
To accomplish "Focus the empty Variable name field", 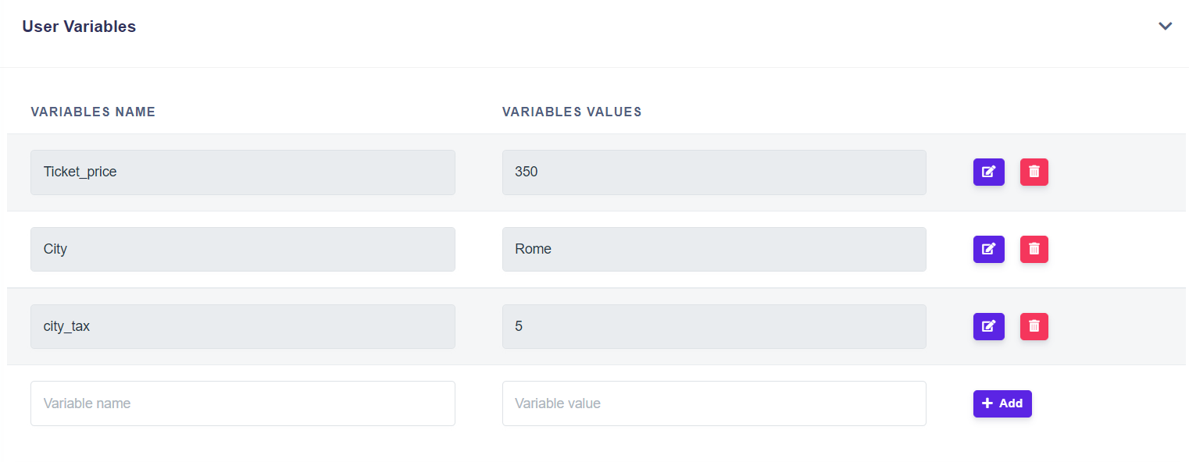I will pos(242,403).
